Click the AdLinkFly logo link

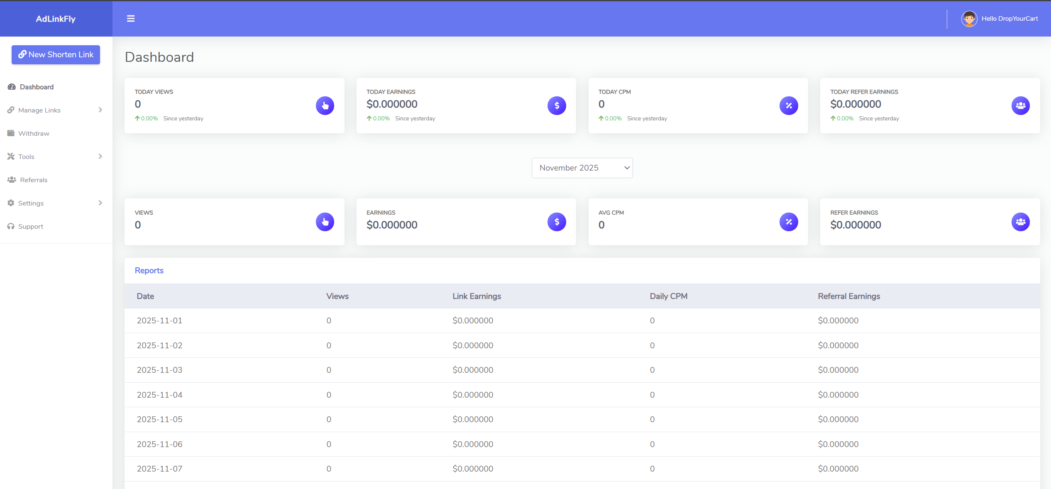(56, 19)
